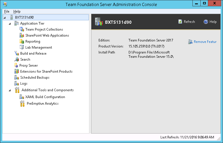The width and height of the screenshot is (223, 143).
Task: Click Refresh in the header bar
Action: point(186,22)
